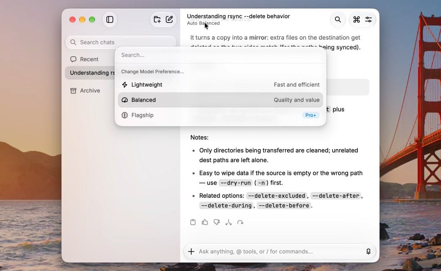The width and height of the screenshot is (441, 271).
Task: Open the settings sliders icon
Action: click(368, 19)
